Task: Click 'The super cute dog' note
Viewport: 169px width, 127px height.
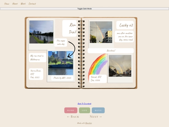Action: [x=61, y=42]
